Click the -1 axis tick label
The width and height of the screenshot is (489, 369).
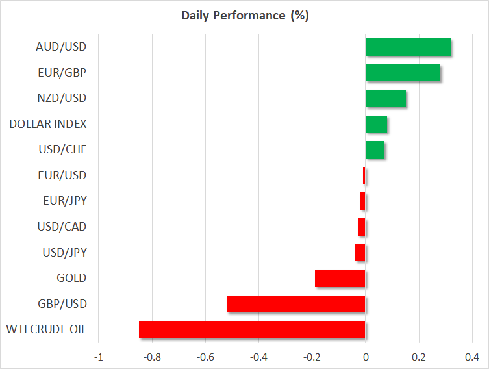tap(99, 357)
